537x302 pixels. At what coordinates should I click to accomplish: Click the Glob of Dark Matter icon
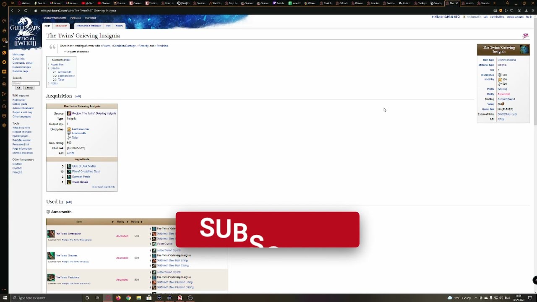point(69,167)
